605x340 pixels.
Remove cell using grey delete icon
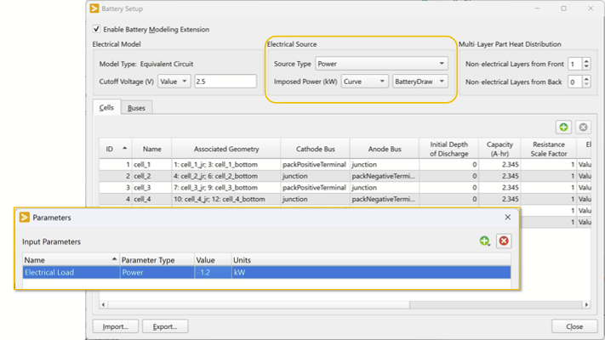[x=583, y=127]
